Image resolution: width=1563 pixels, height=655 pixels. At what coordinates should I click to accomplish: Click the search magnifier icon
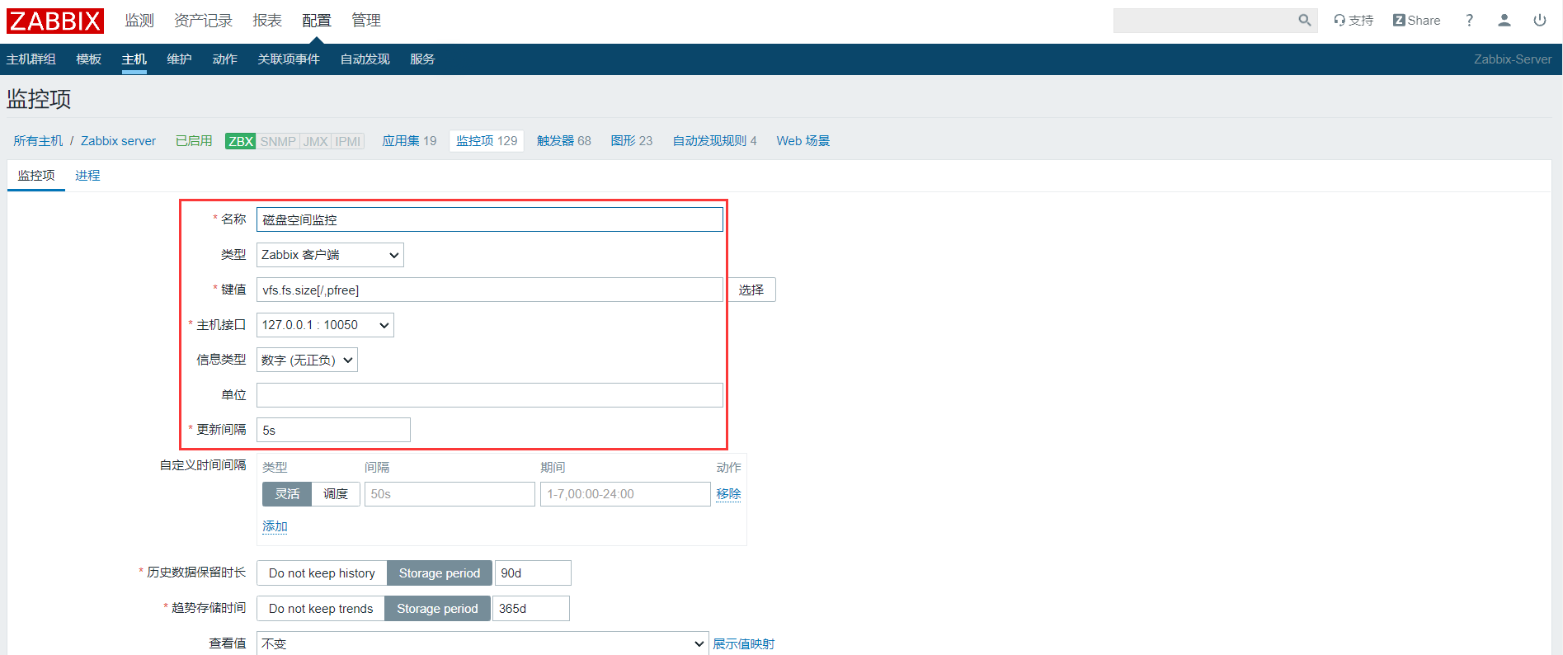(1304, 21)
